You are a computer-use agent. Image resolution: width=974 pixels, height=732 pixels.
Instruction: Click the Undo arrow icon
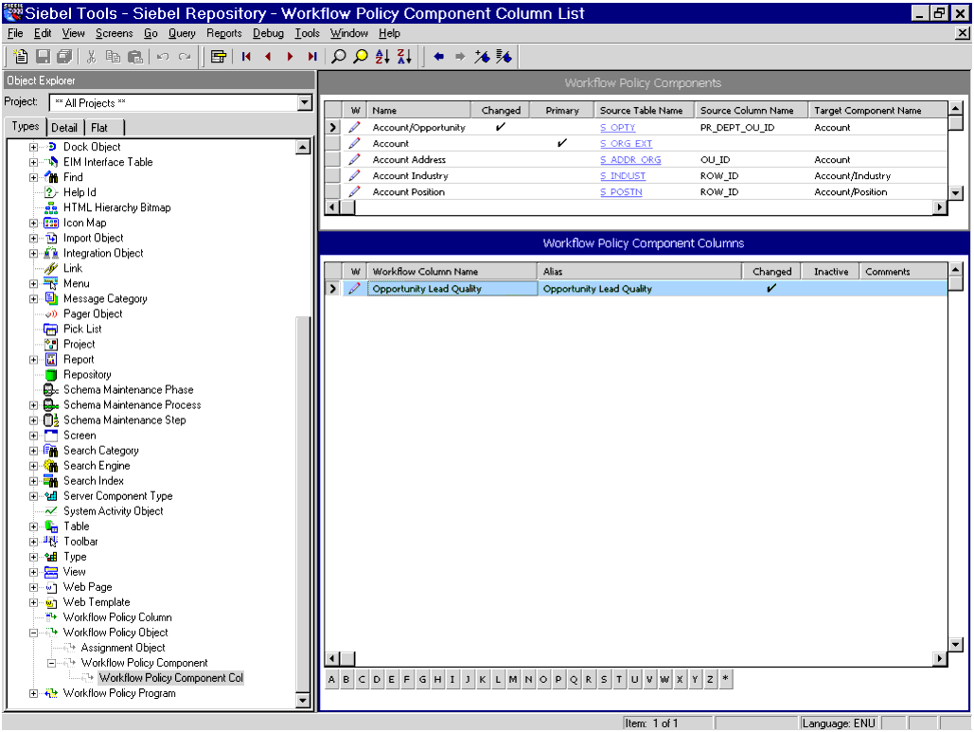[163, 57]
